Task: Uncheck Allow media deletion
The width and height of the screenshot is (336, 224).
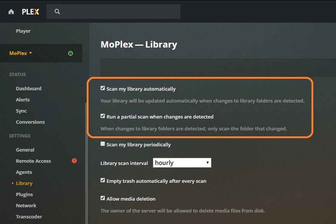Action: coord(103,198)
